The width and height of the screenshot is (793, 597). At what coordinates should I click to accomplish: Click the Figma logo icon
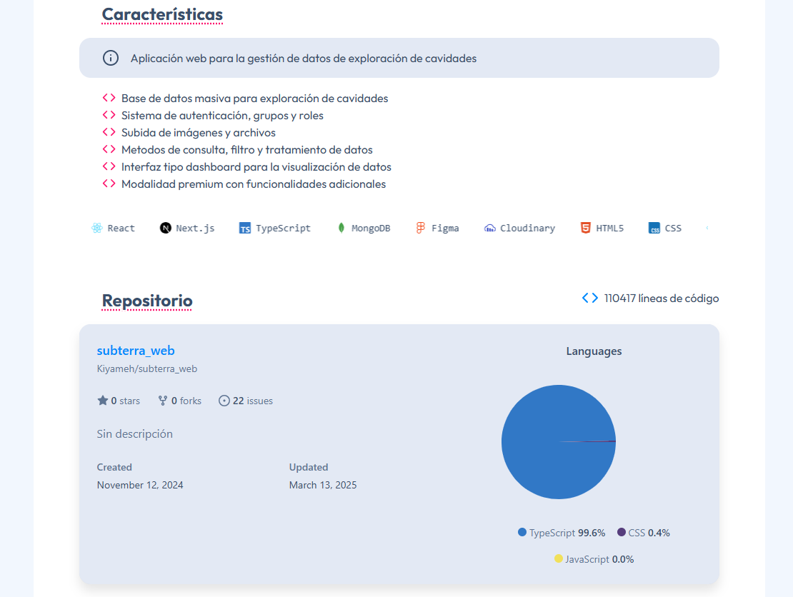[x=420, y=228]
